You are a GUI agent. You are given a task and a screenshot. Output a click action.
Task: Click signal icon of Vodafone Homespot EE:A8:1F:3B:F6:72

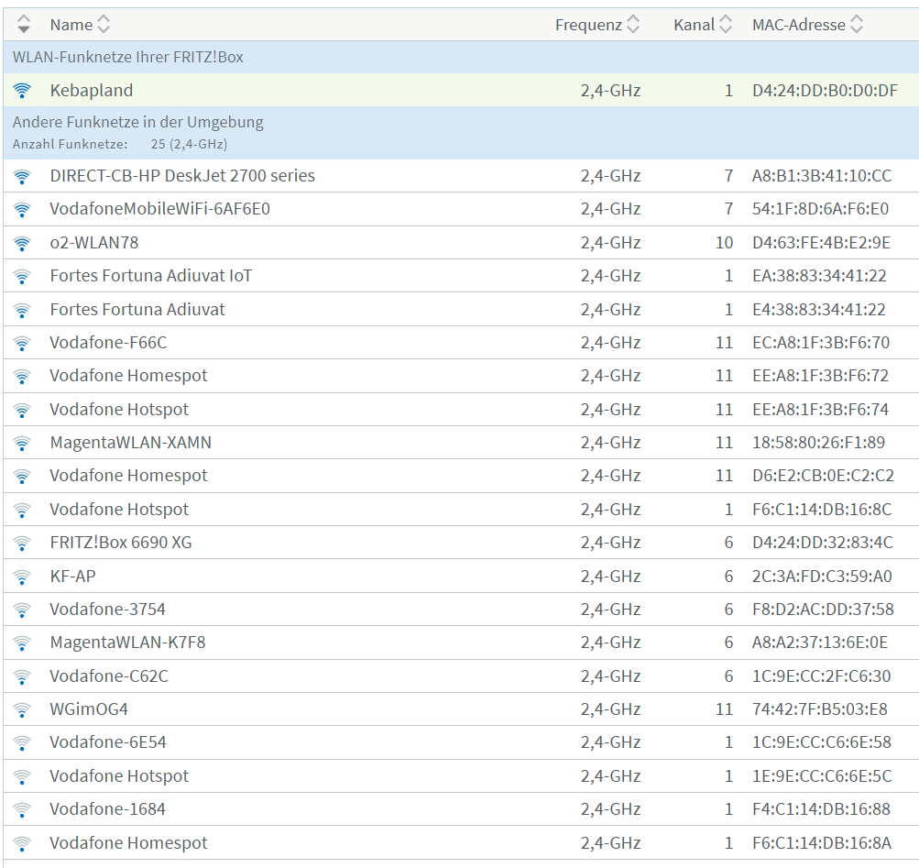(22, 376)
